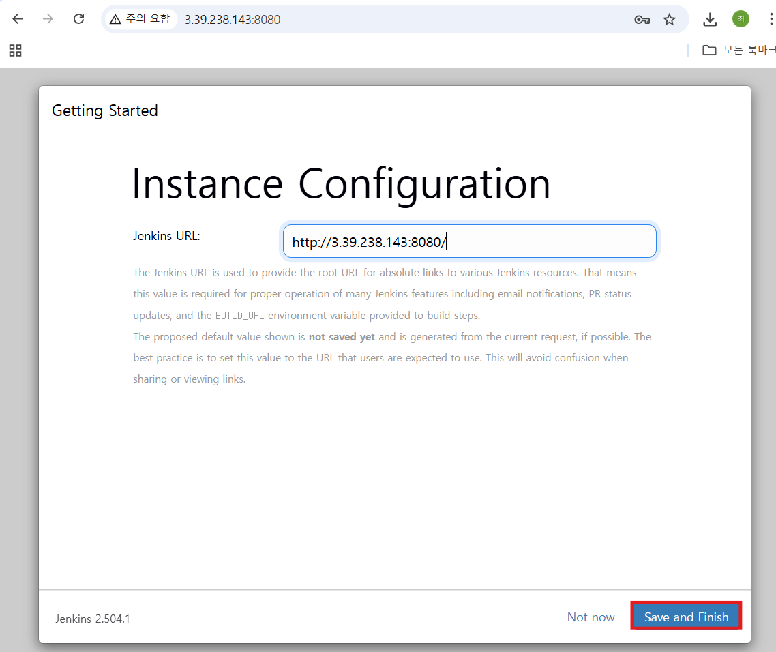This screenshot has width=776, height=652.
Task: Open the apps grid icon in bookmarks bar
Action: point(15,50)
